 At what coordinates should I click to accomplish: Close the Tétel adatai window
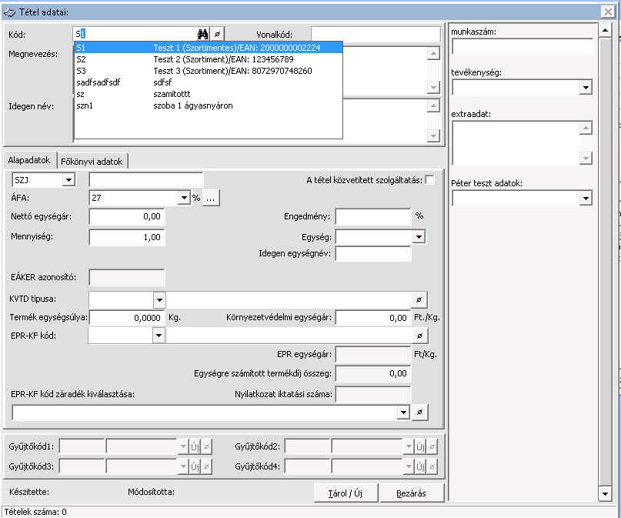point(608,12)
